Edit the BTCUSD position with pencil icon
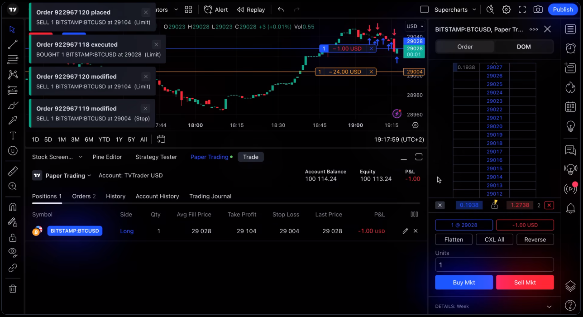This screenshot has height=317, width=583. [x=405, y=231]
